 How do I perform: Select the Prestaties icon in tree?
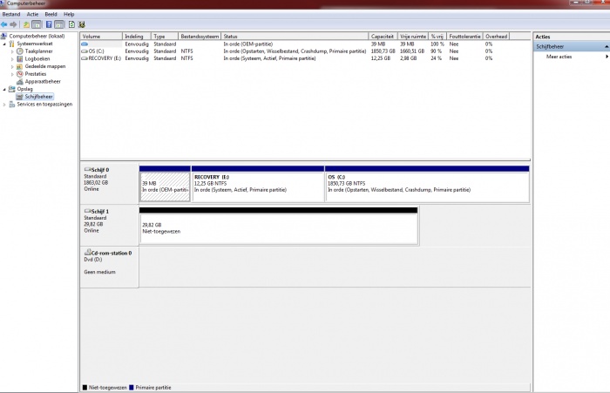tap(20, 74)
